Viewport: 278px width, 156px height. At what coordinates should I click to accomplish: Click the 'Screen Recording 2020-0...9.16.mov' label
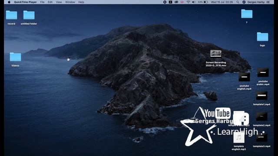point(216,64)
